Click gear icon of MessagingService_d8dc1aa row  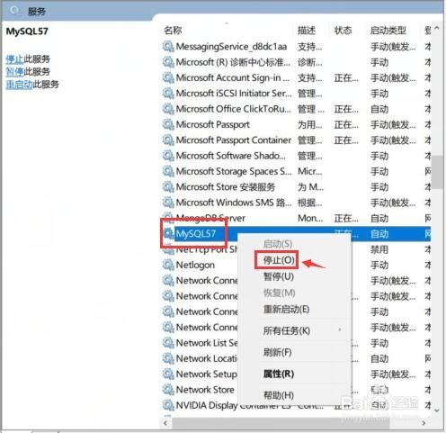point(168,47)
